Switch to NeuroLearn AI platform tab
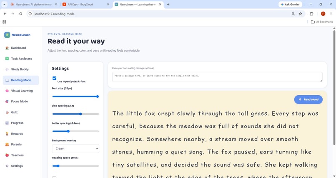The width and height of the screenshot is (336, 178). (33, 4)
